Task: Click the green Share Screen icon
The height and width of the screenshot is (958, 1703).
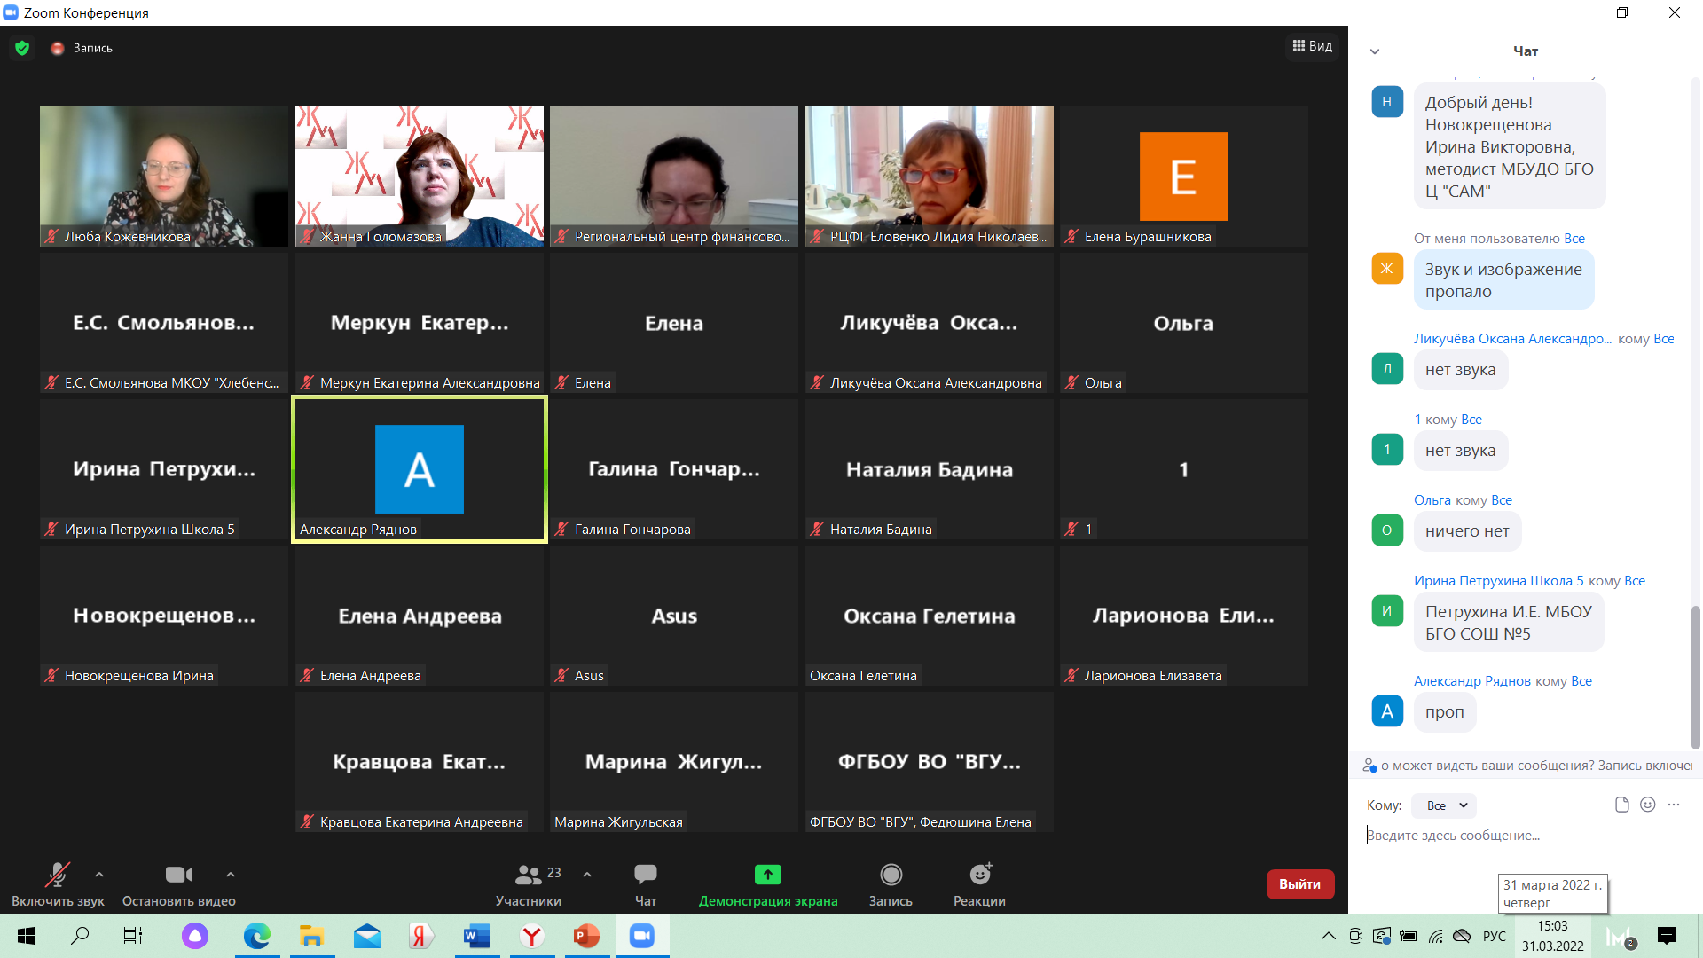Action: tap(767, 875)
